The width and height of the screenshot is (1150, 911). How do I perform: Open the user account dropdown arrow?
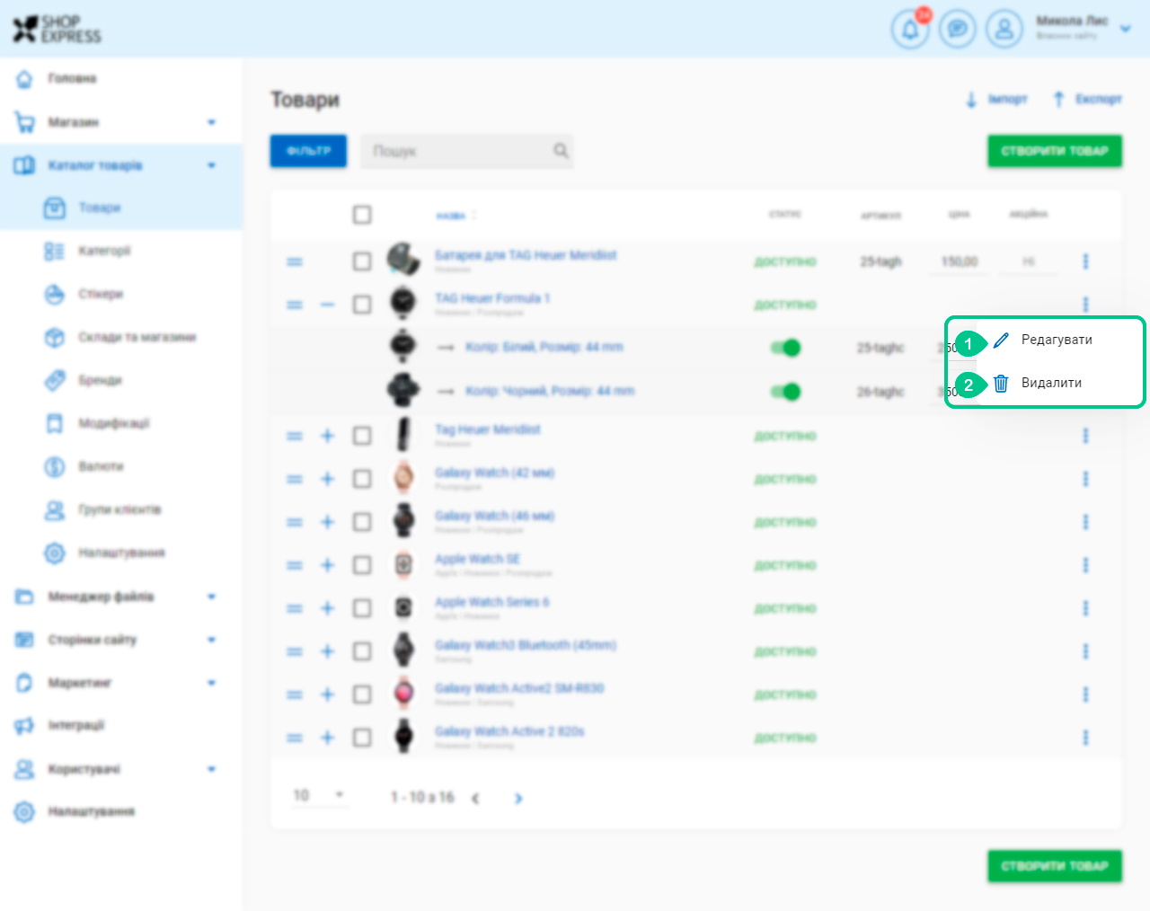1126,29
